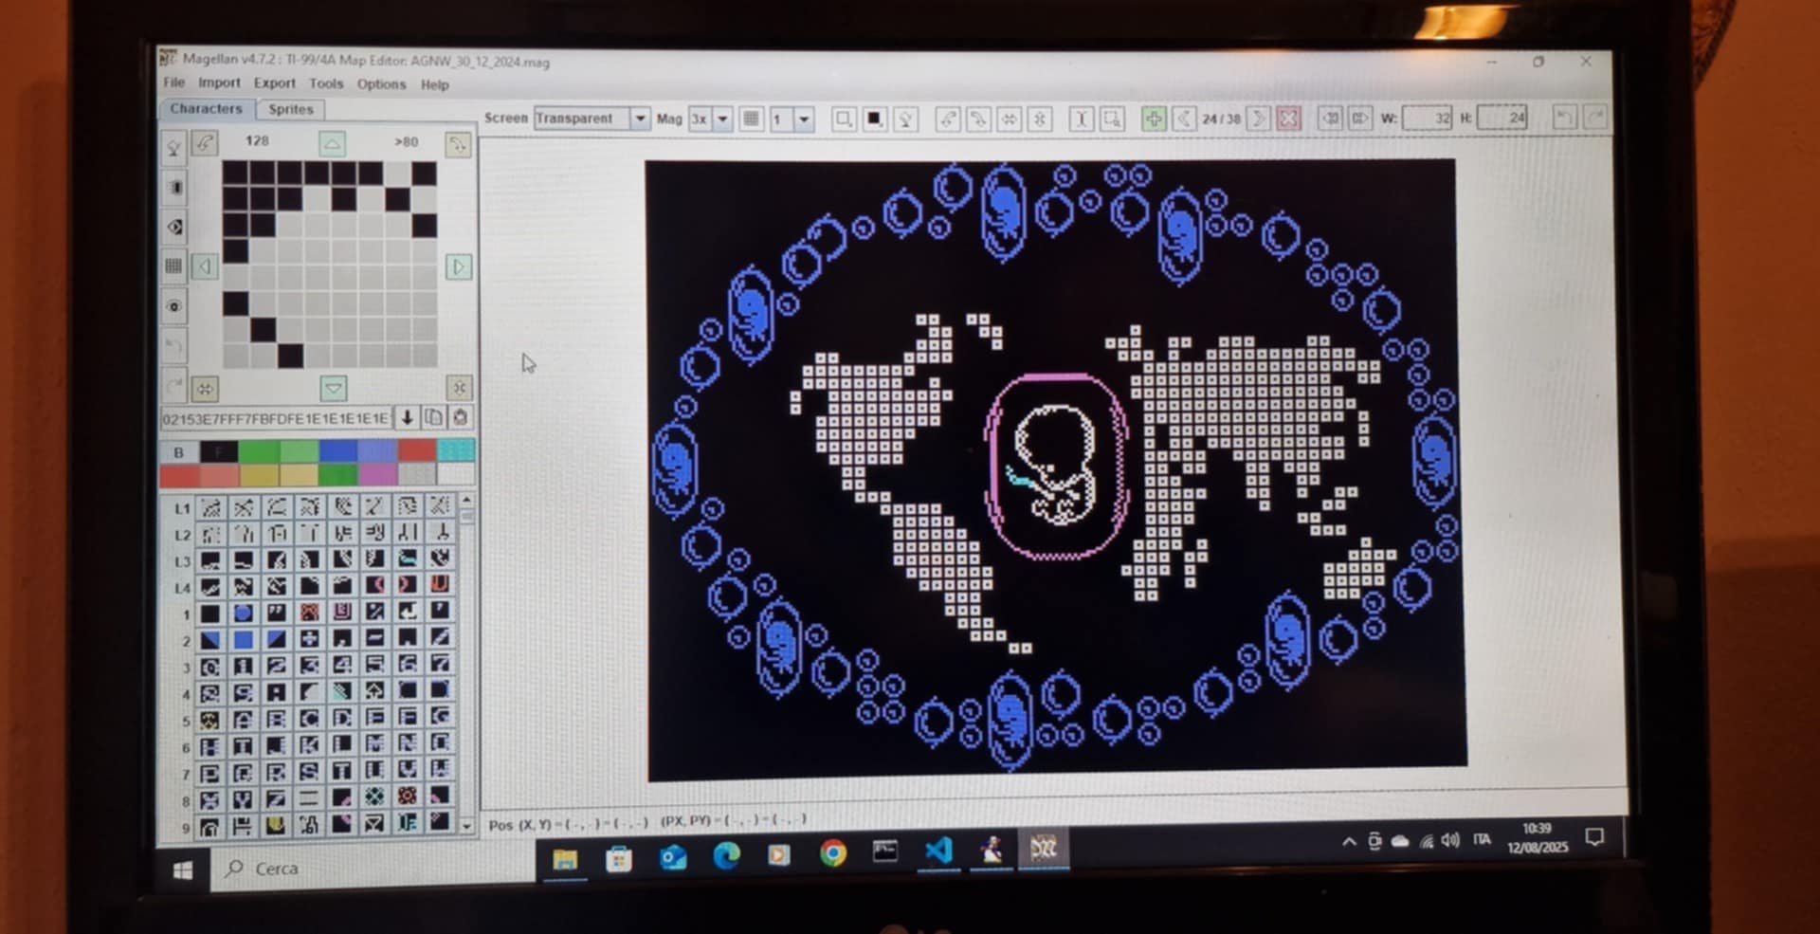Viewport: 1820px width, 934px height.
Task: Pick the cyan swatch in color palette
Action: [x=457, y=451]
